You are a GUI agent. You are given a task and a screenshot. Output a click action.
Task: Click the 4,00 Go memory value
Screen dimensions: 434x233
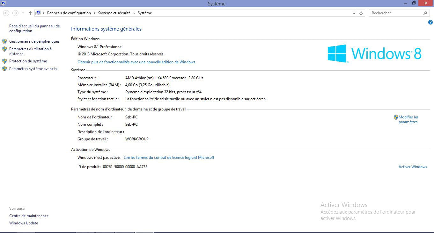(147, 85)
